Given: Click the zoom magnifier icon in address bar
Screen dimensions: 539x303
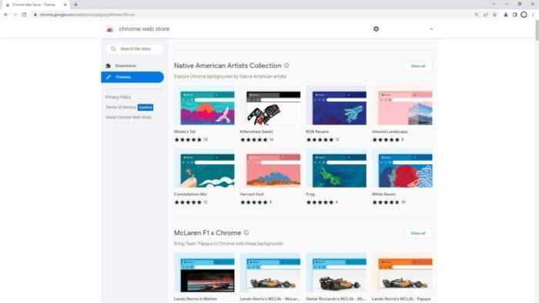Looking at the screenshot, I should 477,15.
